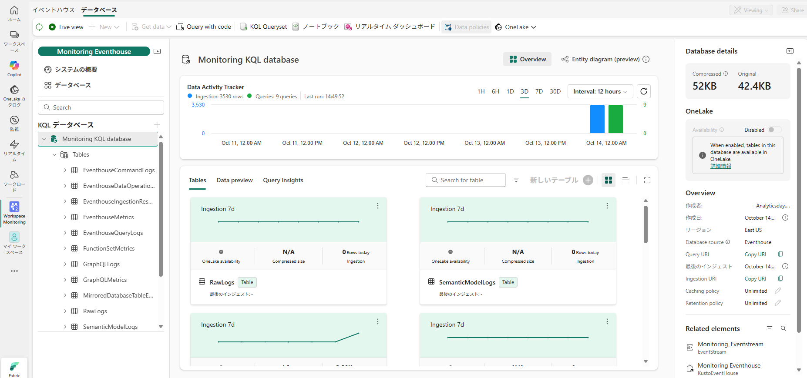Image resolution: width=807 pixels, height=378 pixels.
Task: Copy the Ingestion URI
Action: (780, 278)
